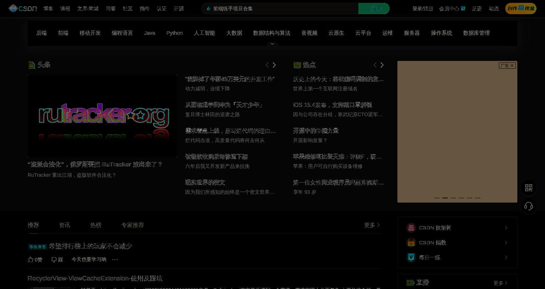Open 插件 in top navigation
Image resolution: width=545 pixels, height=289 pixels.
click(x=144, y=8)
